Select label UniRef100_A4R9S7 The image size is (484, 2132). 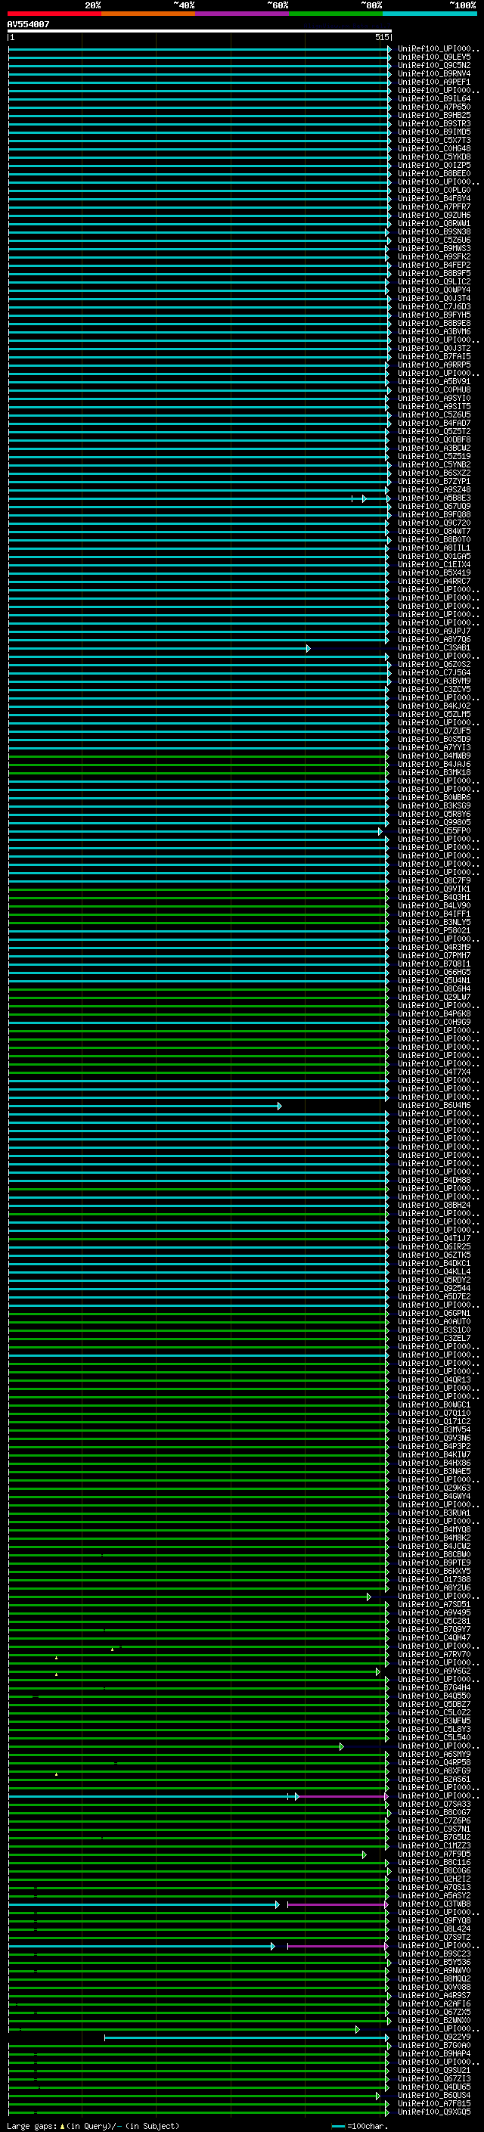433,1995
